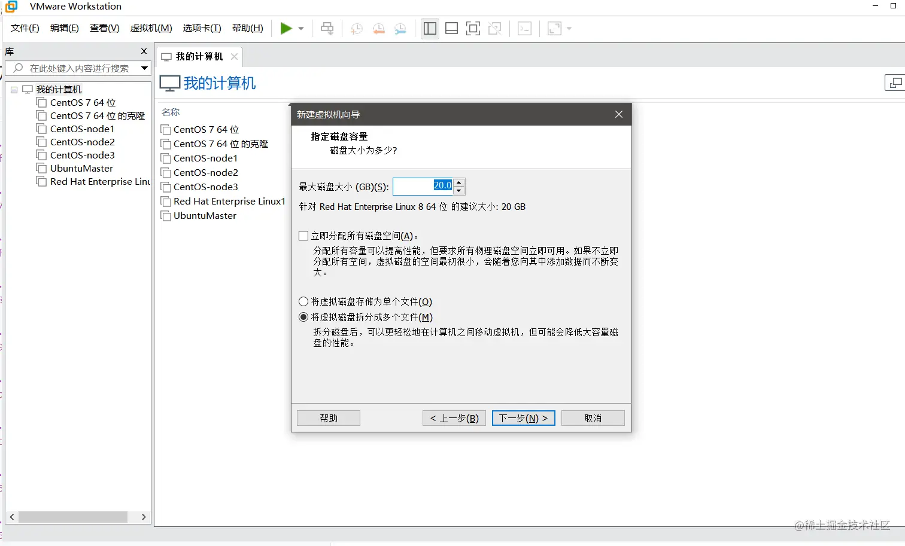Select UbuntuMaster in library tree
Image resolution: width=905 pixels, height=546 pixels.
point(81,169)
